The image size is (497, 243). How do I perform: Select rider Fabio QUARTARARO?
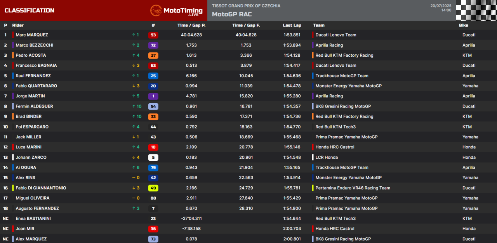coord(36,86)
